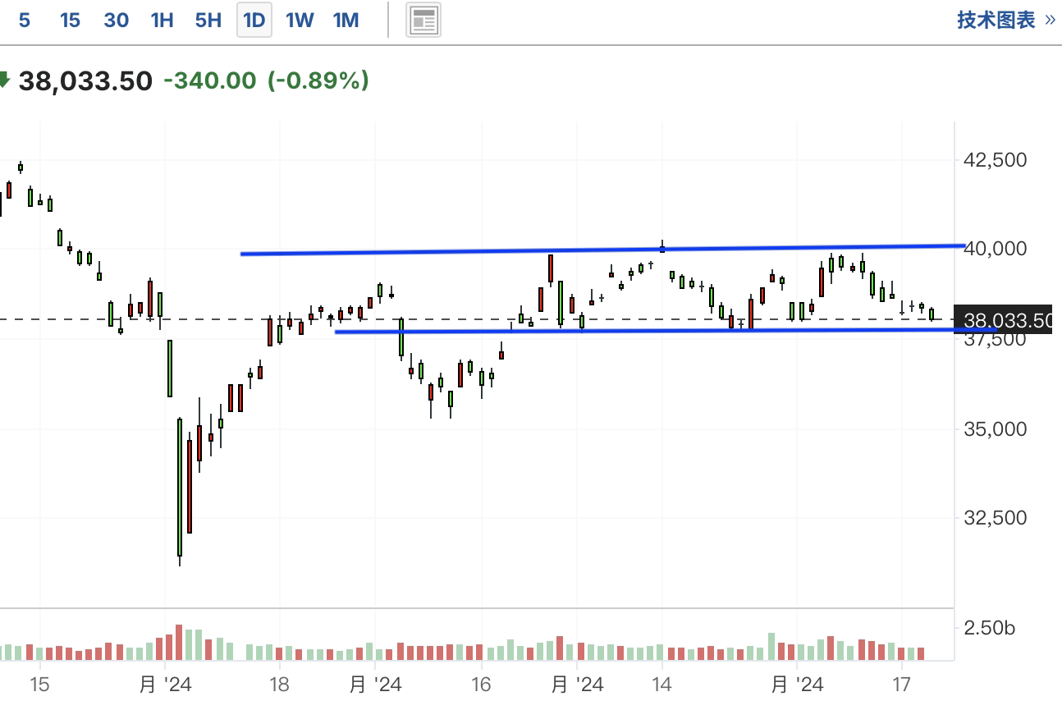Click the date label 17 on time axis
The image size is (1062, 701).
(x=902, y=684)
